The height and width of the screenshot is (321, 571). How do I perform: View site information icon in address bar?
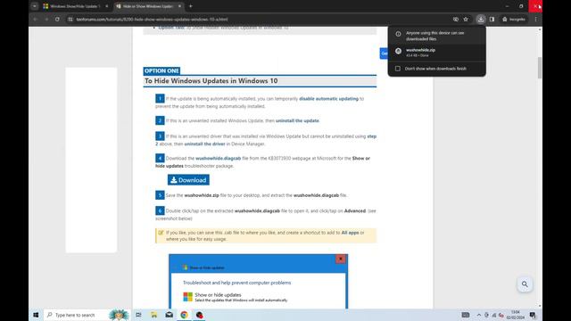pyautogui.click(x=70, y=20)
